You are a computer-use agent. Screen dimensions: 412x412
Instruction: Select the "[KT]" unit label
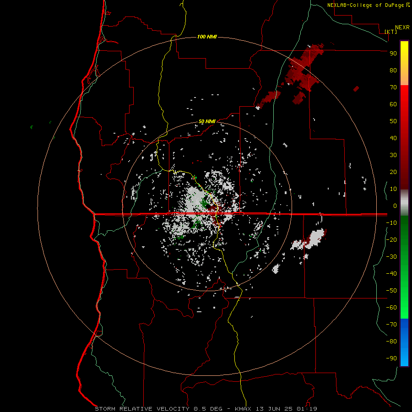(x=391, y=32)
